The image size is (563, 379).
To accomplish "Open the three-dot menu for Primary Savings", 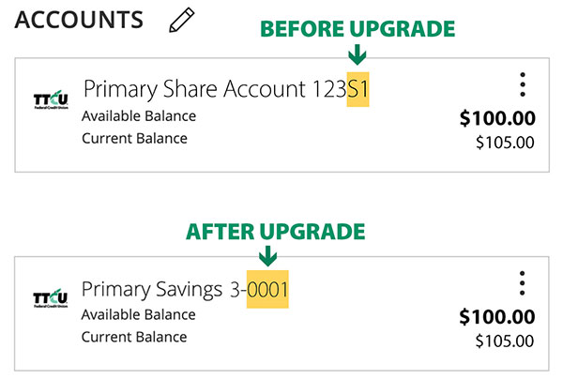I will [x=523, y=283].
